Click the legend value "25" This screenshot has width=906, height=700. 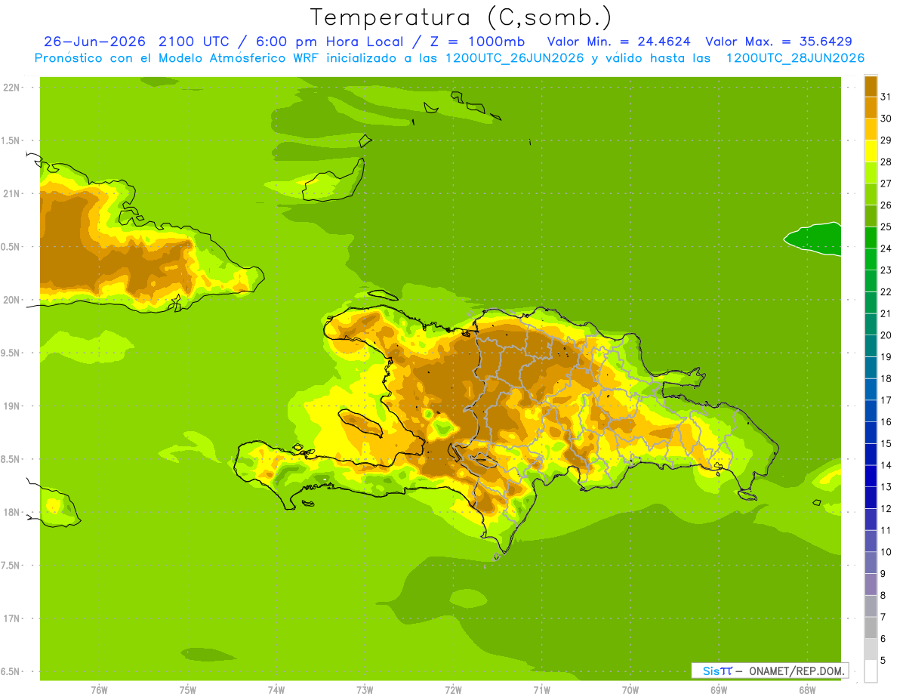(886, 227)
